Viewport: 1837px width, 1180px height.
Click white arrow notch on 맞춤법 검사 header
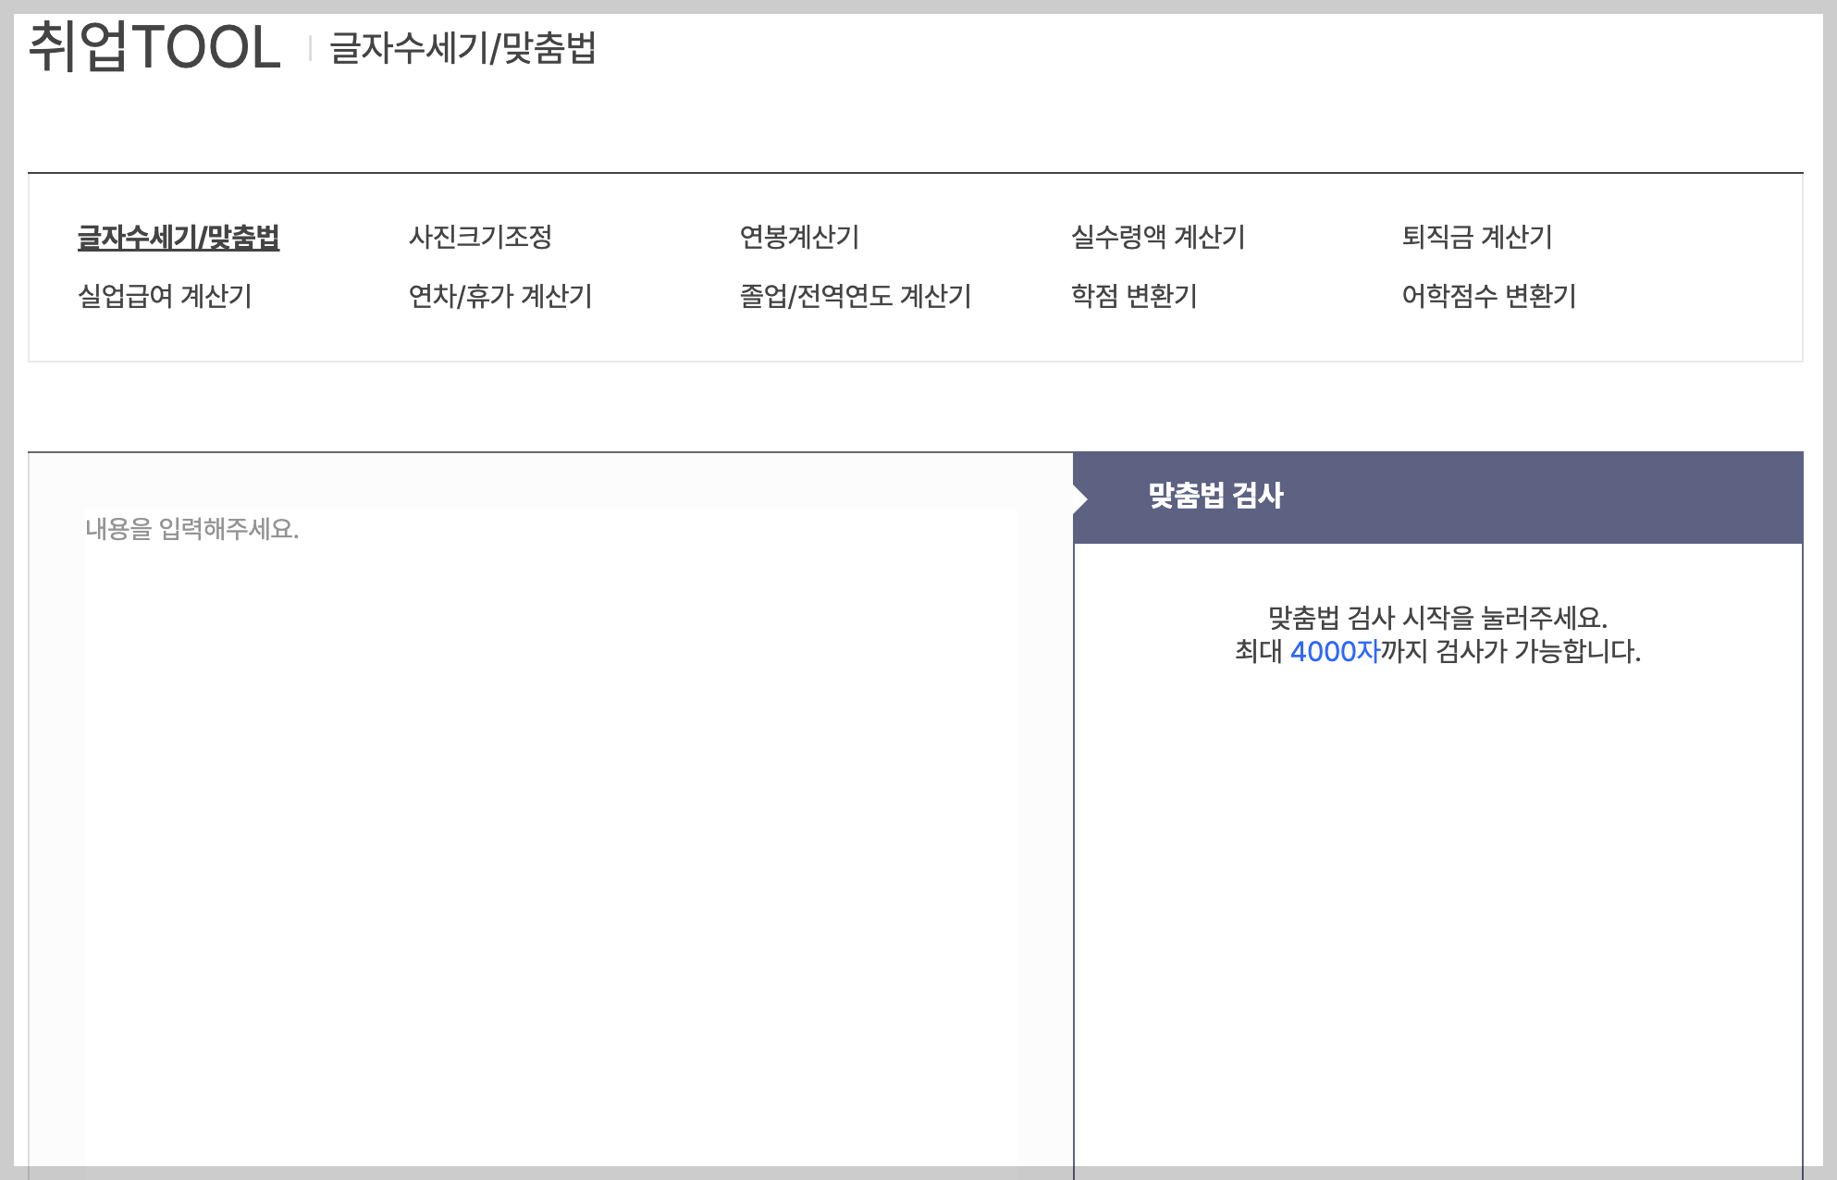[1079, 499]
